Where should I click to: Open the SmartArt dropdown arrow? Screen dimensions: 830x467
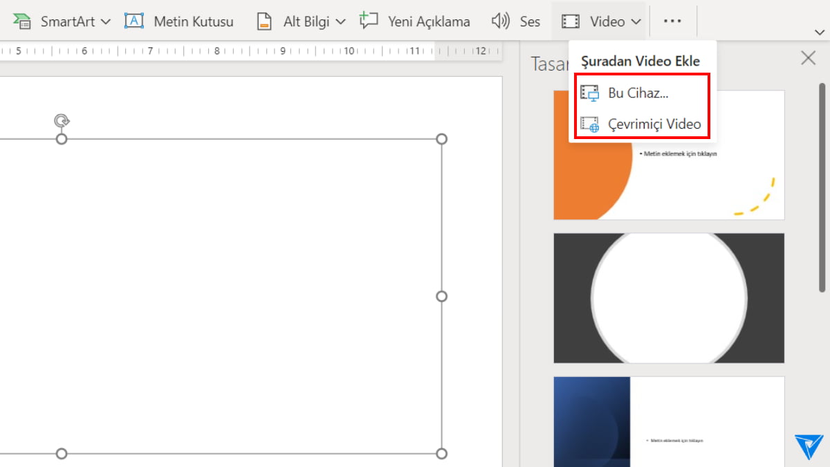pos(107,21)
